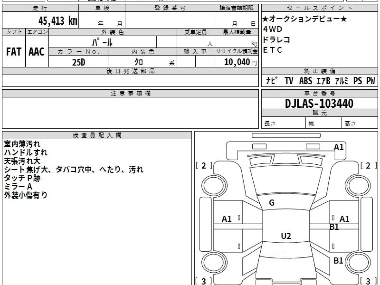Select the エアコン header cell
The width and height of the screenshot is (380, 285).
(x=37, y=32)
